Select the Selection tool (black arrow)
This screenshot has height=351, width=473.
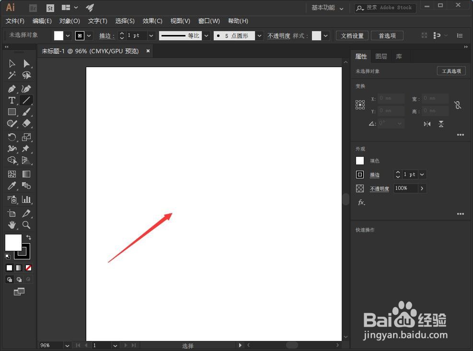coord(12,63)
